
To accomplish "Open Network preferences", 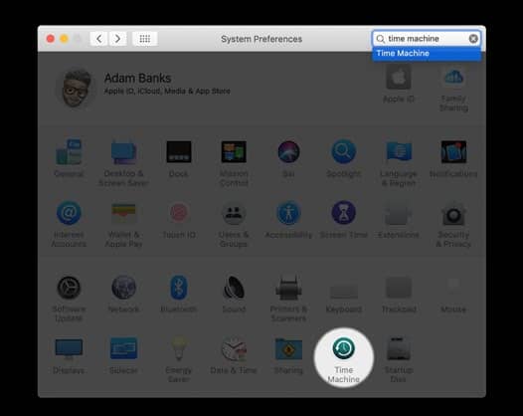I will [x=123, y=294].
